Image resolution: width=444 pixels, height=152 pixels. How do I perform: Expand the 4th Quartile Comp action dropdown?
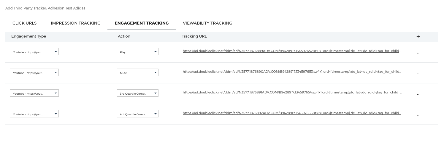(137, 114)
